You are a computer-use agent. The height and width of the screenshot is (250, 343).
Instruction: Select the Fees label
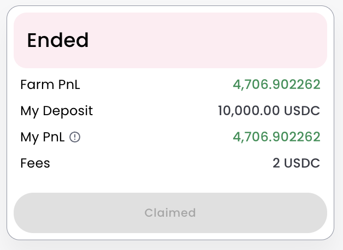[x=35, y=163]
